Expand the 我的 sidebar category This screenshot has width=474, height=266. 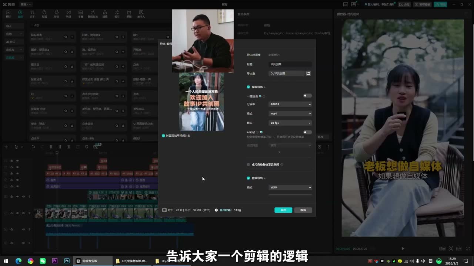click(x=14, y=34)
